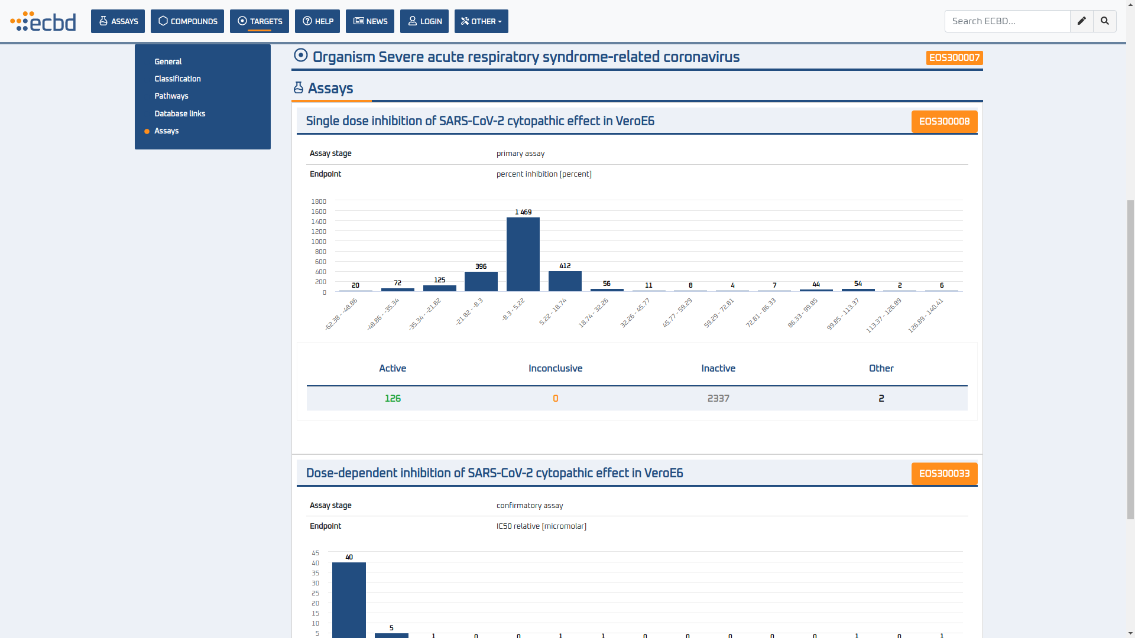This screenshot has height=638, width=1135.
Task: Click the ECBD logo
Action: pos(43,21)
